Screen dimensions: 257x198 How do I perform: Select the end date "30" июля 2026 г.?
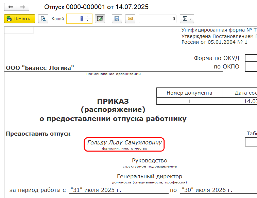tap(207, 190)
